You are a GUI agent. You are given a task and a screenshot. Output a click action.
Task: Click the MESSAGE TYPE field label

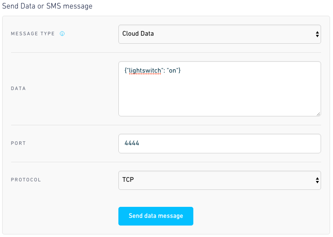pyautogui.click(x=33, y=34)
